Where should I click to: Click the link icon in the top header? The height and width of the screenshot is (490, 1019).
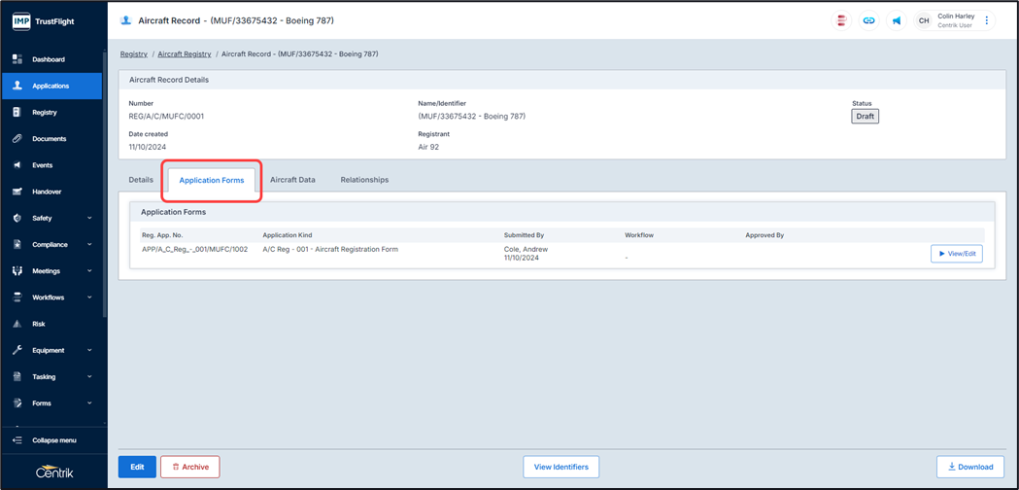click(x=868, y=20)
